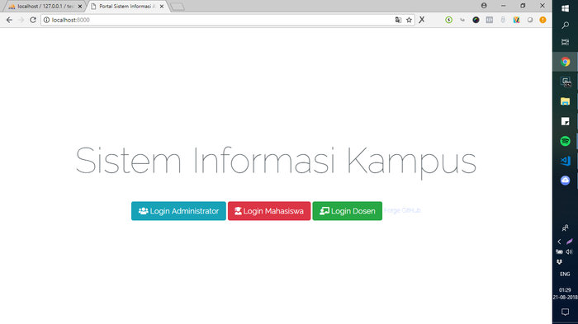
Task: Click the site information icon in address bar
Action: pyautogui.click(x=46, y=20)
